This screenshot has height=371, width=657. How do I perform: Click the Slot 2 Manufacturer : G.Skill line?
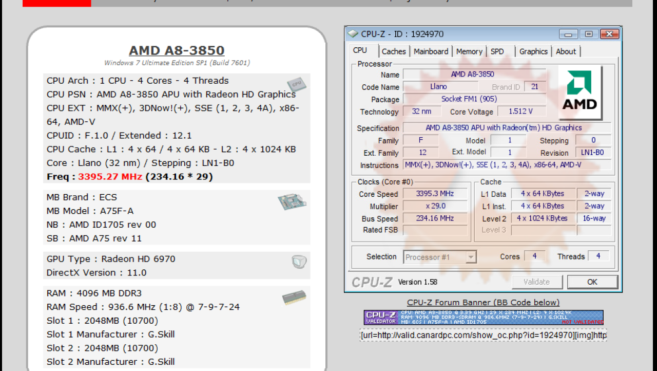pos(110,362)
